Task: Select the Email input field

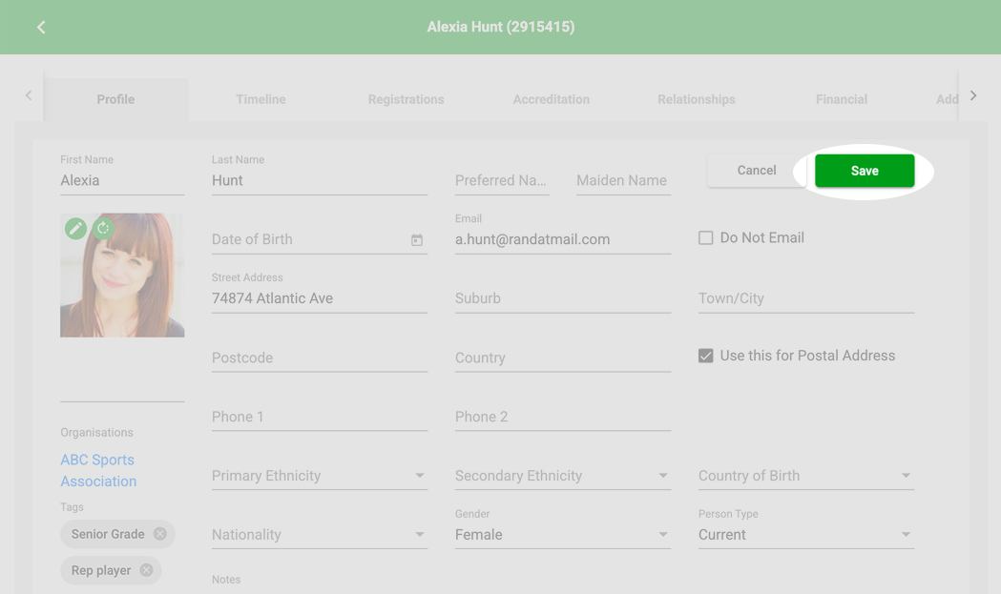Action: 562,240
